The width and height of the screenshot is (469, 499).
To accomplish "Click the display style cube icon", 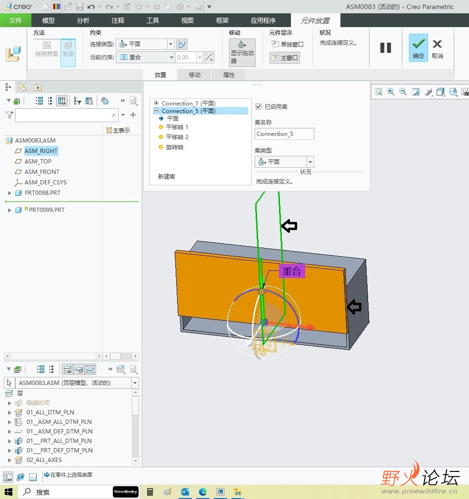I will [440, 92].
